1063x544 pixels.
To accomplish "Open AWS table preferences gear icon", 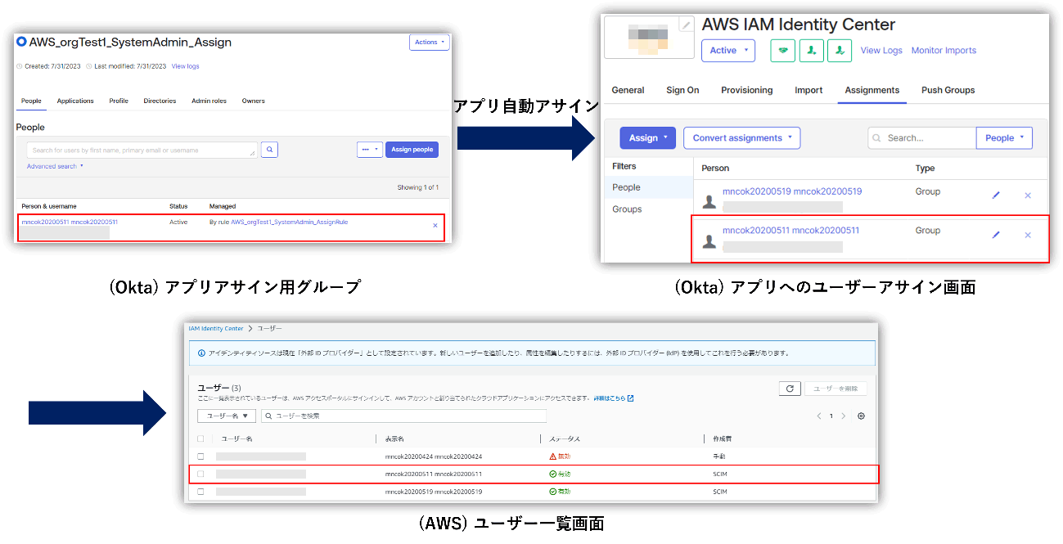I will tap(861, 416).
